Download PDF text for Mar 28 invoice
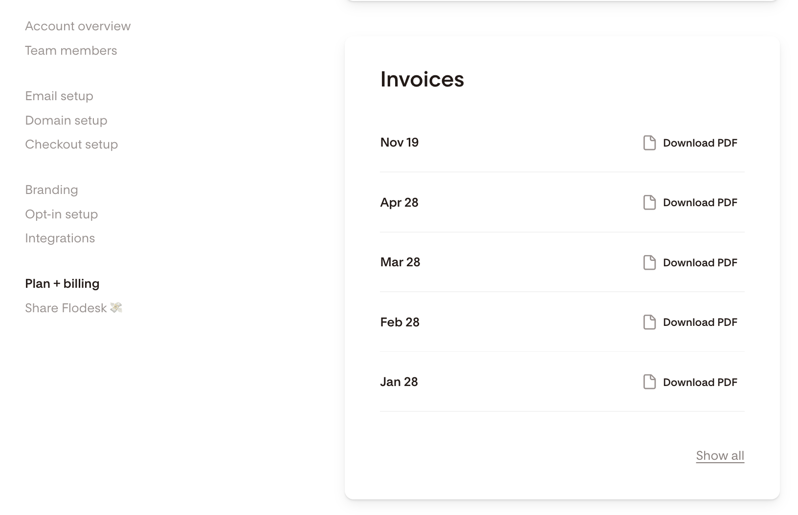The image size is (798, 515). click(x=700, y=262)
